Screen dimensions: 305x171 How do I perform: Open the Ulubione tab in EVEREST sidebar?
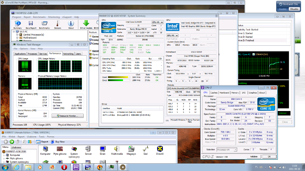pyautogui.click(x=16, y=147)
